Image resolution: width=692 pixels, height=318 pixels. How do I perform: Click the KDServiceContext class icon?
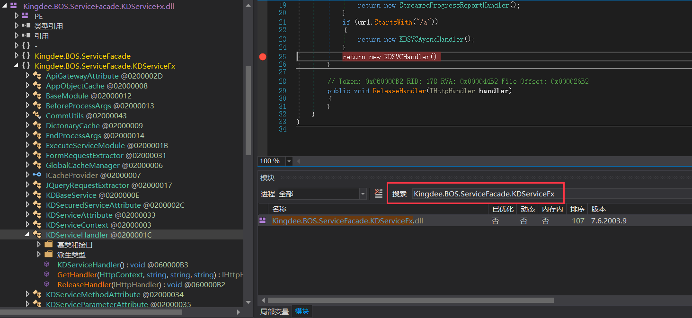pyautogui.click(x=37, y=225)
